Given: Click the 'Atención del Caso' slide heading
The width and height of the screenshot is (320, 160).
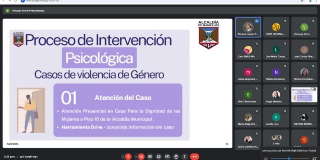Looking at the screenshot, I should (x=123, y=98).
